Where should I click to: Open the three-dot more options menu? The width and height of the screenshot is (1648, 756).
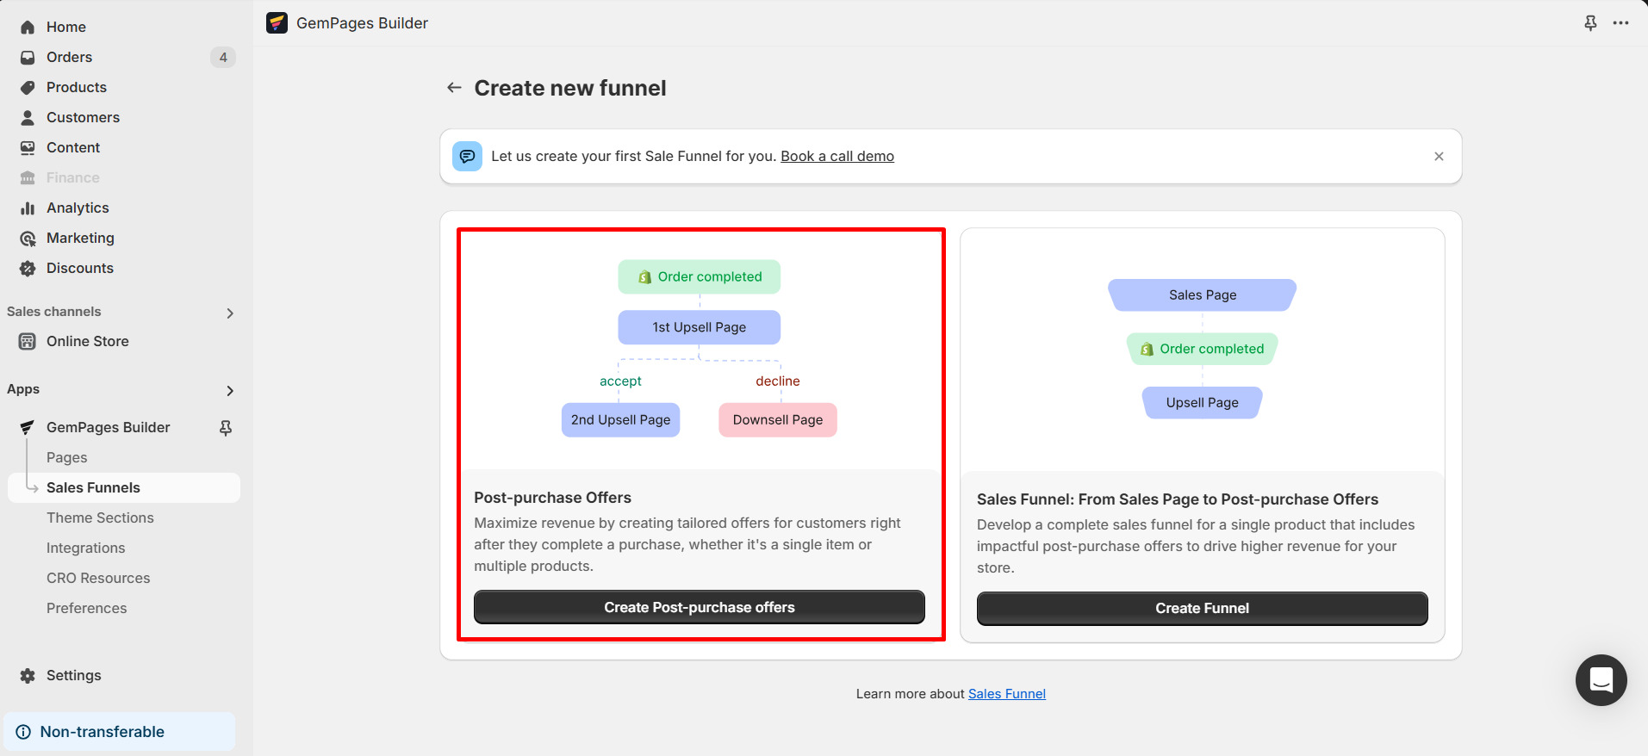point(1620,23)
